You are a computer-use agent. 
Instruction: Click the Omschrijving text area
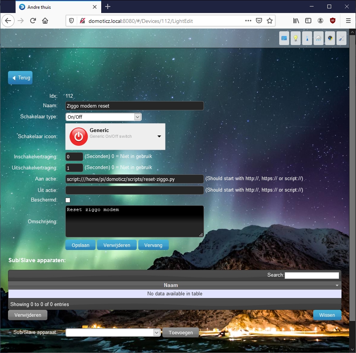(134, 221)
